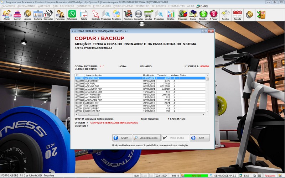Open the Tabela price table icon
Screen dimensions: 285x178
click(84, 15)
